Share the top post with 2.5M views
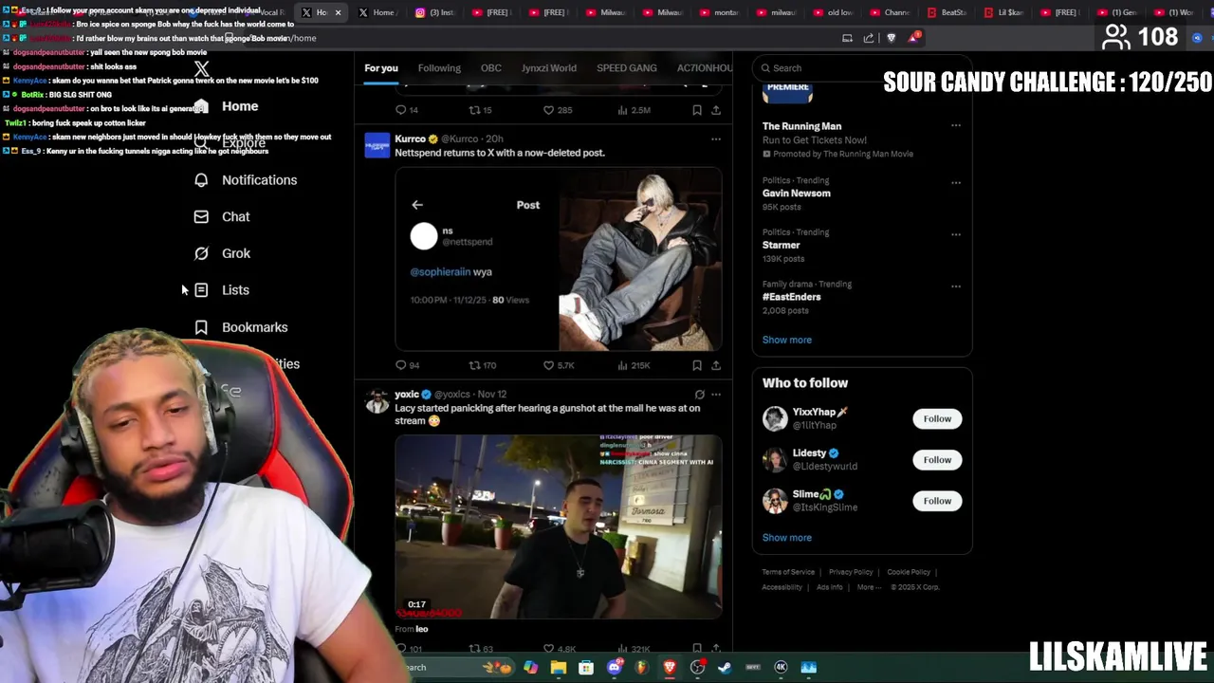 click(716, 110)
